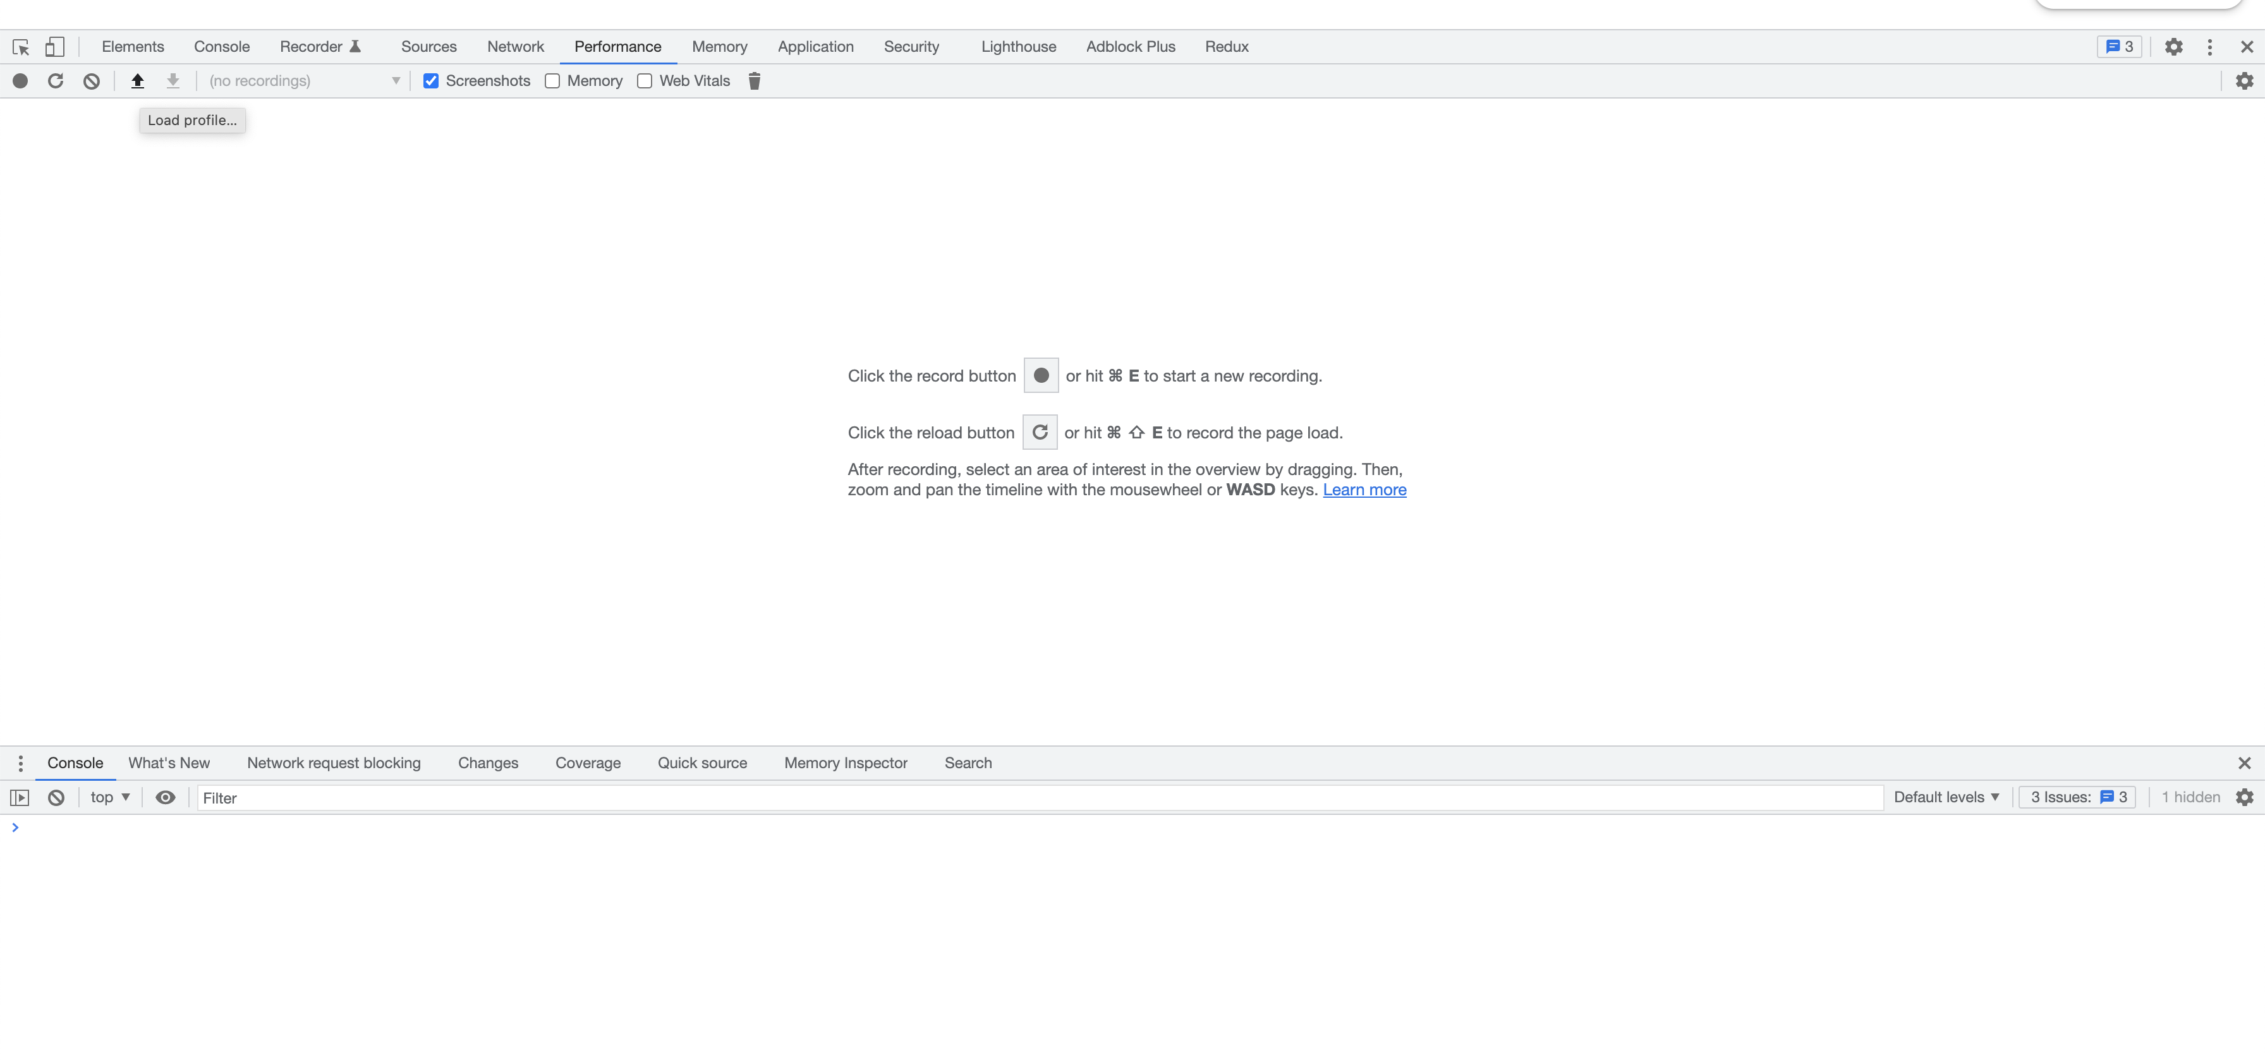Click the clear recording toolbar icon
The height and width of the screenshot is (1060, 2265).
point(92,81)
